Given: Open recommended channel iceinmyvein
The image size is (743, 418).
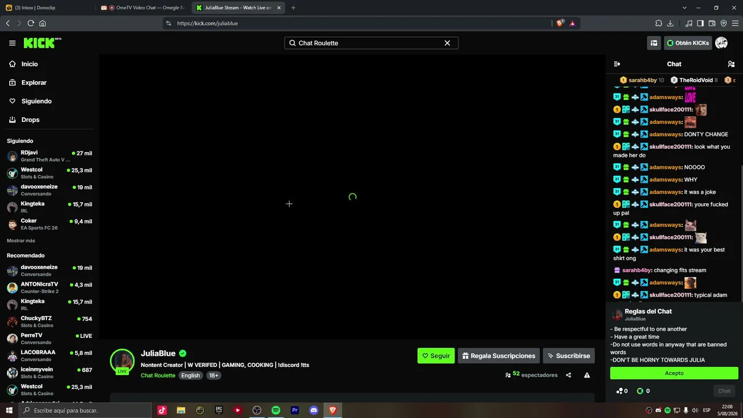Looking at the screenshot, I should [x=49, y=373].
